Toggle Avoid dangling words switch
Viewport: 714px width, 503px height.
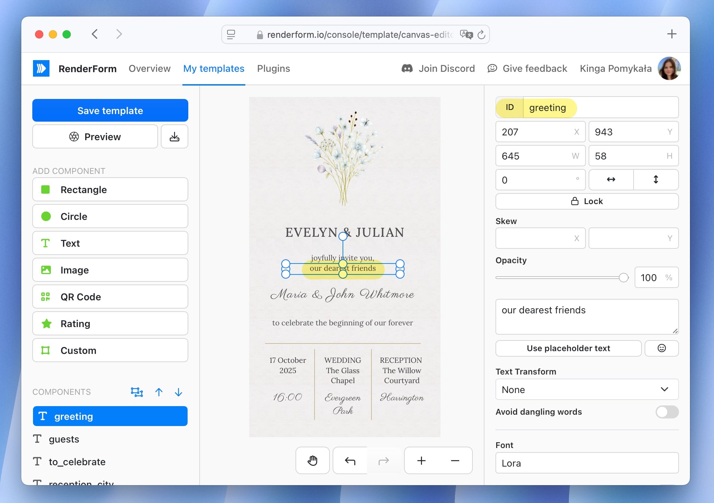(x=667, y=412)
